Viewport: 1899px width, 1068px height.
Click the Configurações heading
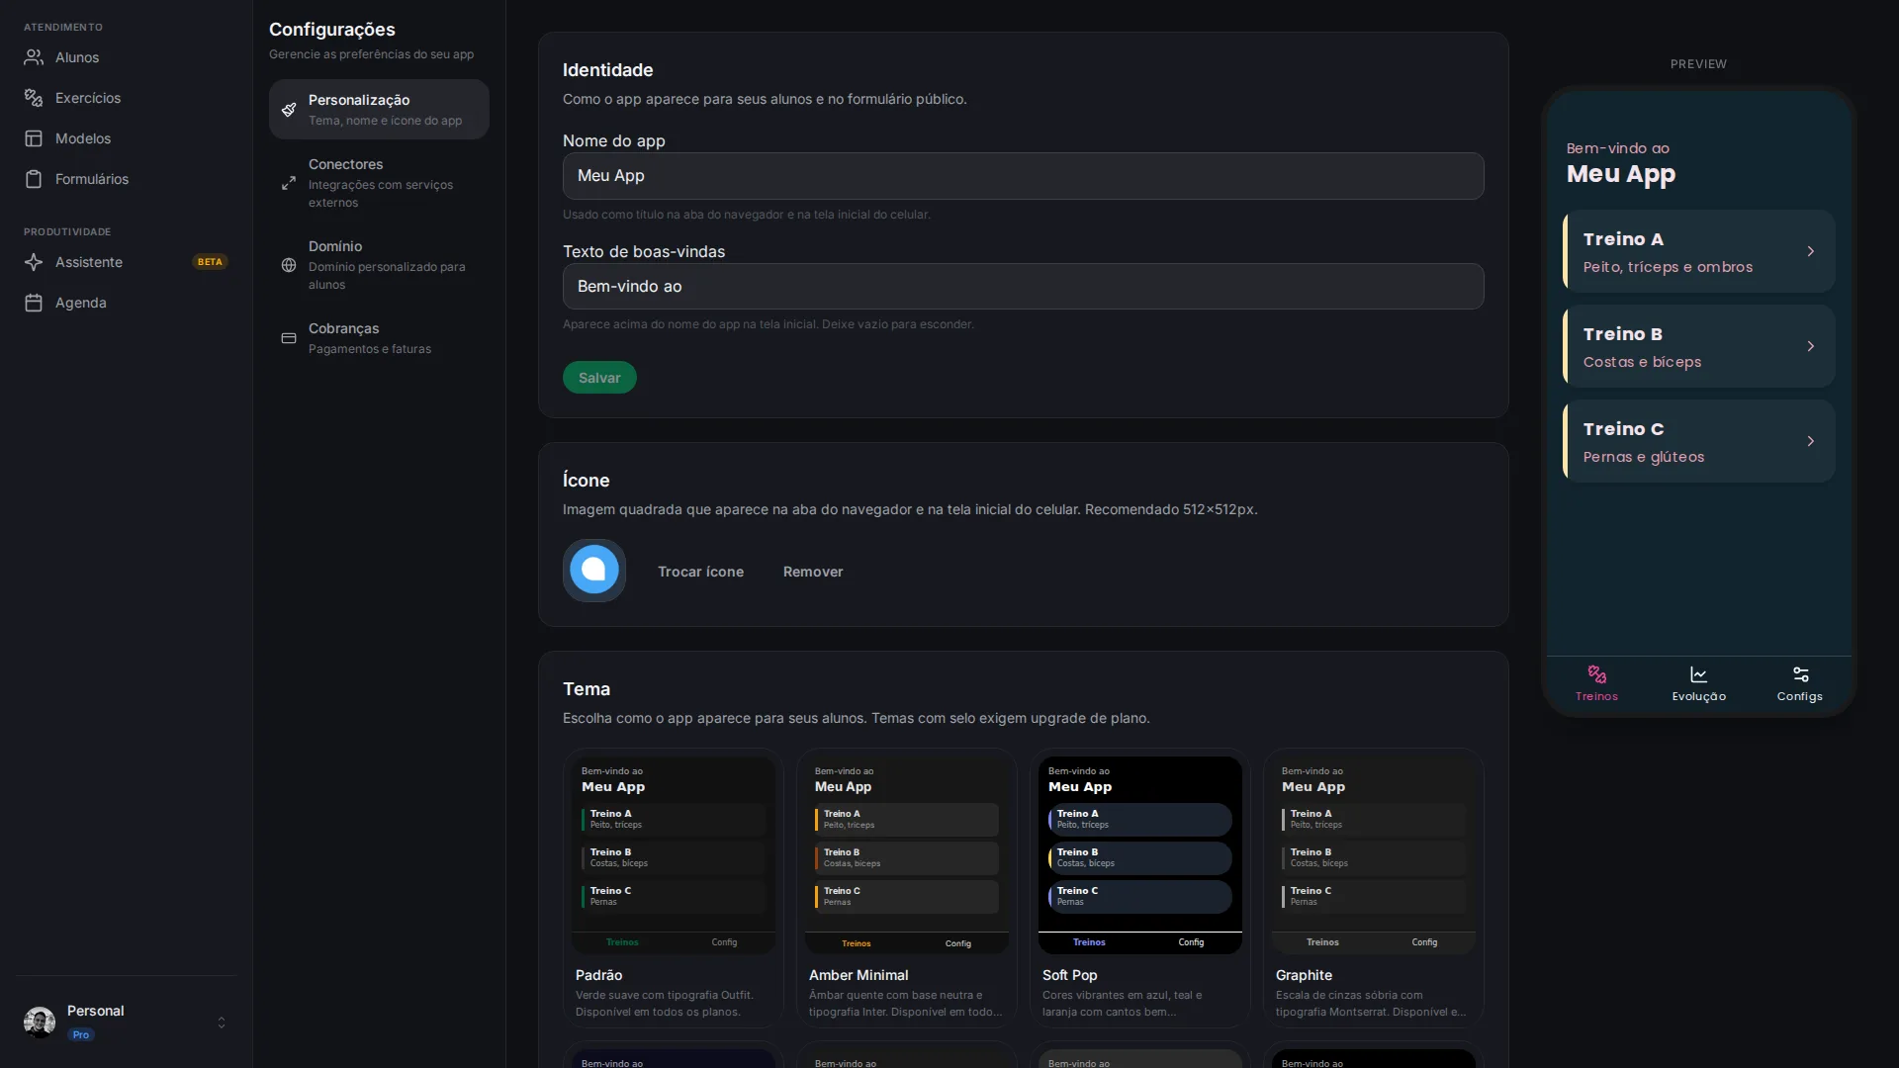332,30
